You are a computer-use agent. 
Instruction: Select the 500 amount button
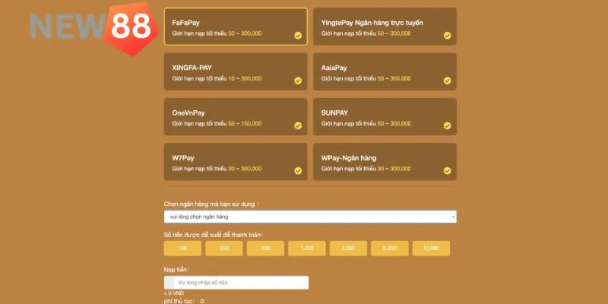click(266, 249)
